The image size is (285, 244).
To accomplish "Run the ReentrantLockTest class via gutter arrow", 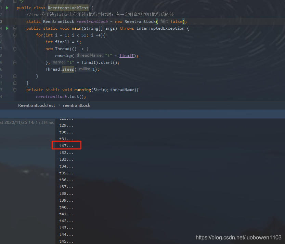I will pyautogui.click(x=7, y=8).
